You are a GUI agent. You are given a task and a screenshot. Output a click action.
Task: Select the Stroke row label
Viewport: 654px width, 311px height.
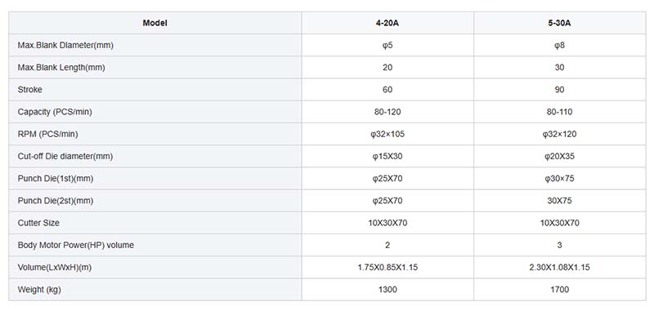(30, 90)
